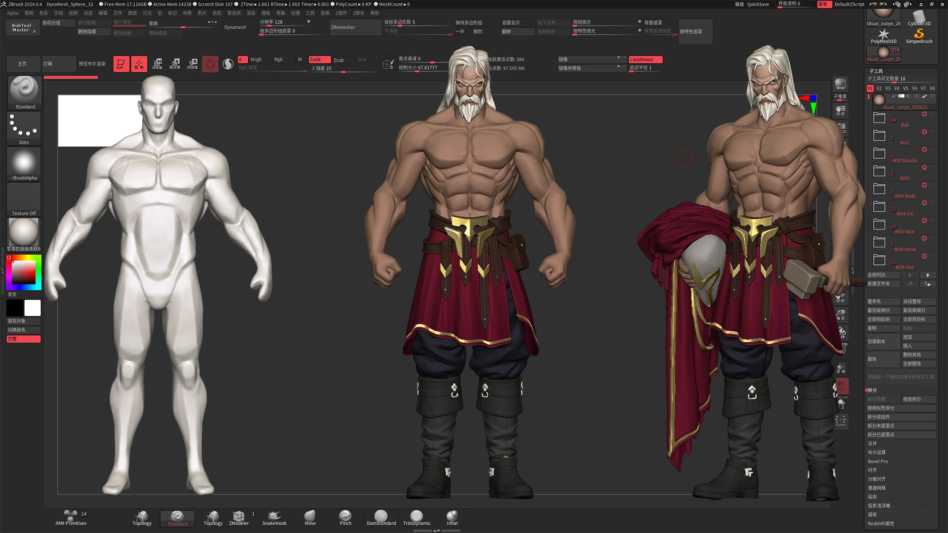This screenshot has height=533, width=948.
Task: Activate the Rotate gizmo (R) icon
Action: [x=193, y=64]
